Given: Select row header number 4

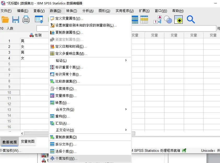Looking at the screenshot, I should pyautogui.click(x=9, y=58).
